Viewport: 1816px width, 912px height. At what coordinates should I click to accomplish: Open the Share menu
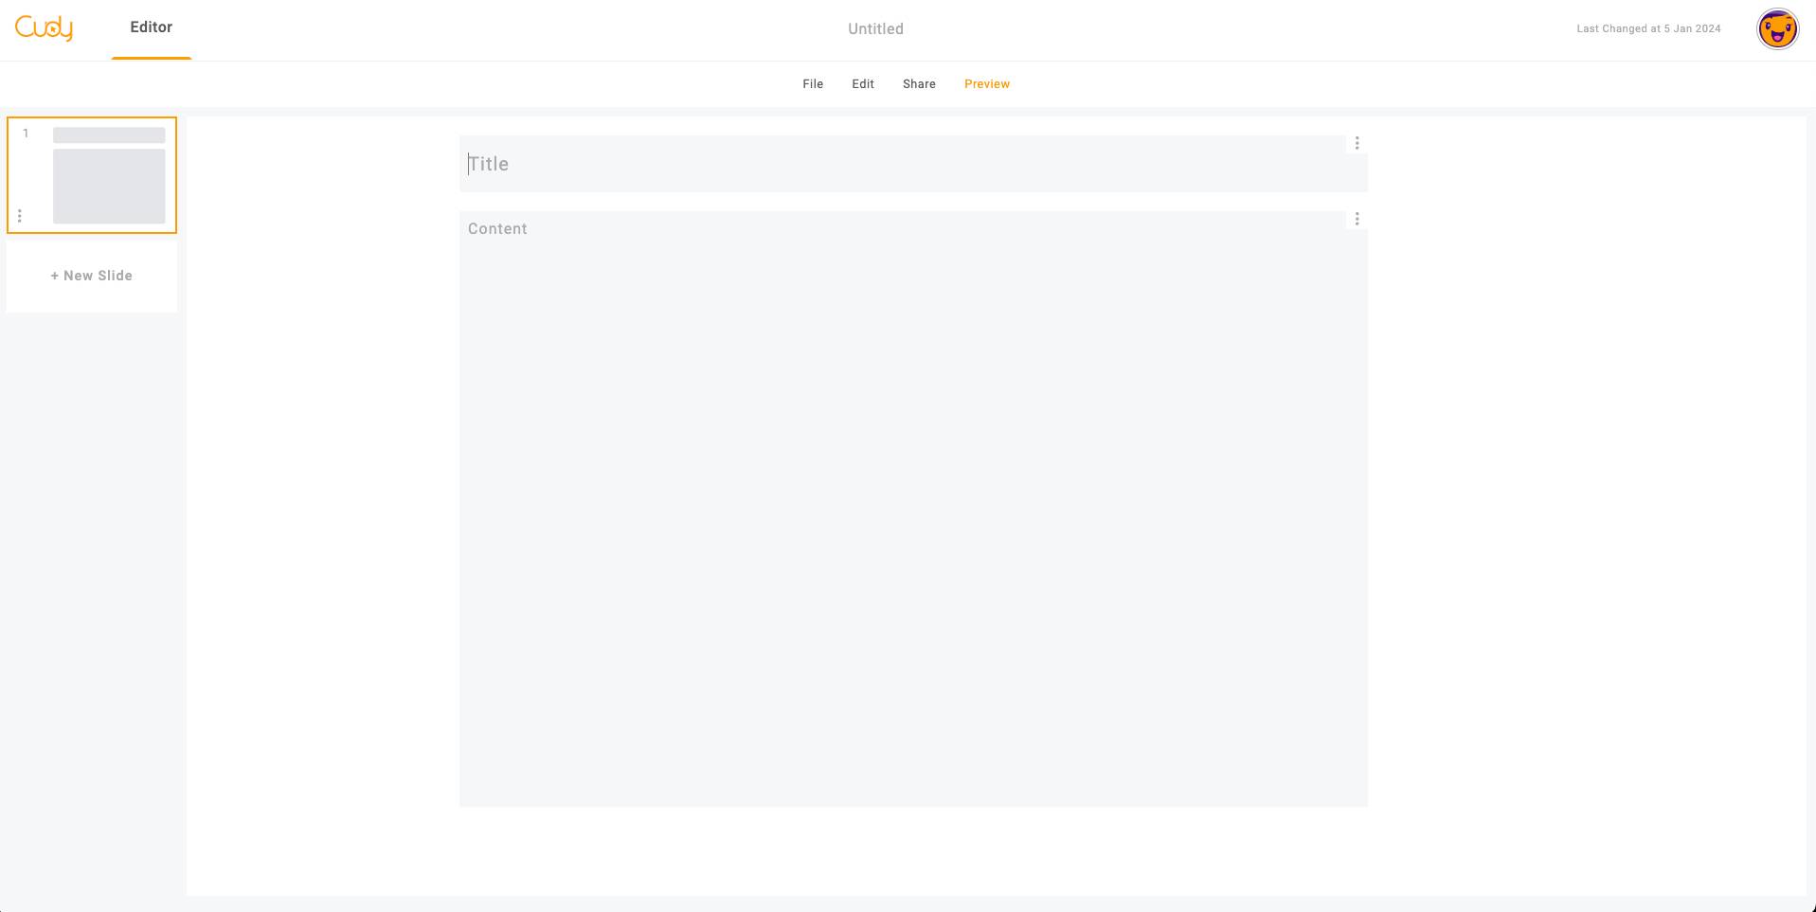(x=919, y=84)
